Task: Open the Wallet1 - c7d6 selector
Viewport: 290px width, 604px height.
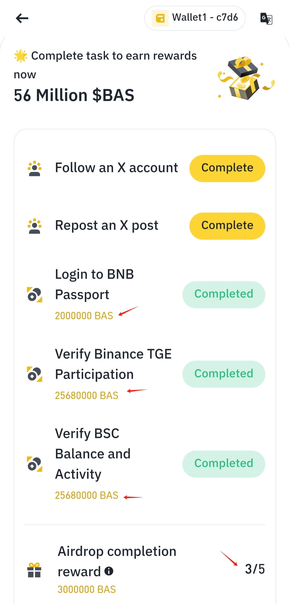Action: point(195,18)
